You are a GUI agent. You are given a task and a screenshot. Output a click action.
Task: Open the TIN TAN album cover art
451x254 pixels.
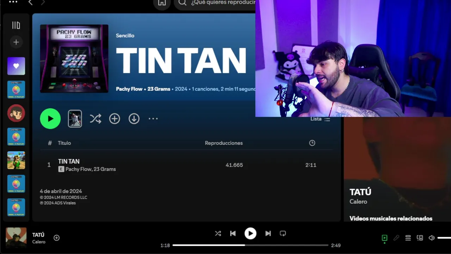74,59
